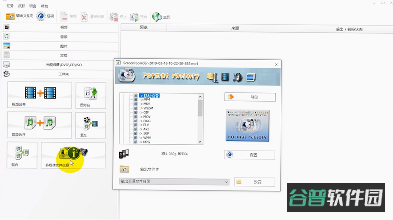Open the 皮肤 menu

point(22,6)
